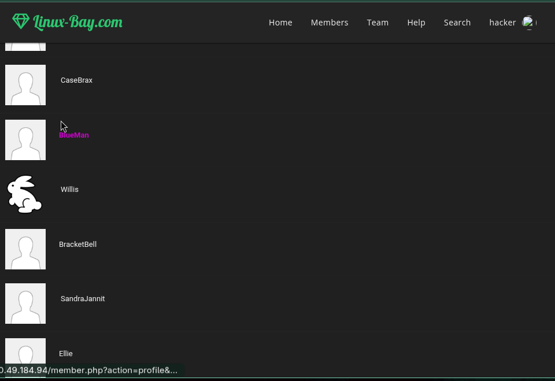Viewport: 555px width, 381px height.
Task: Open the Team page
Action: [x=378, y=23]
